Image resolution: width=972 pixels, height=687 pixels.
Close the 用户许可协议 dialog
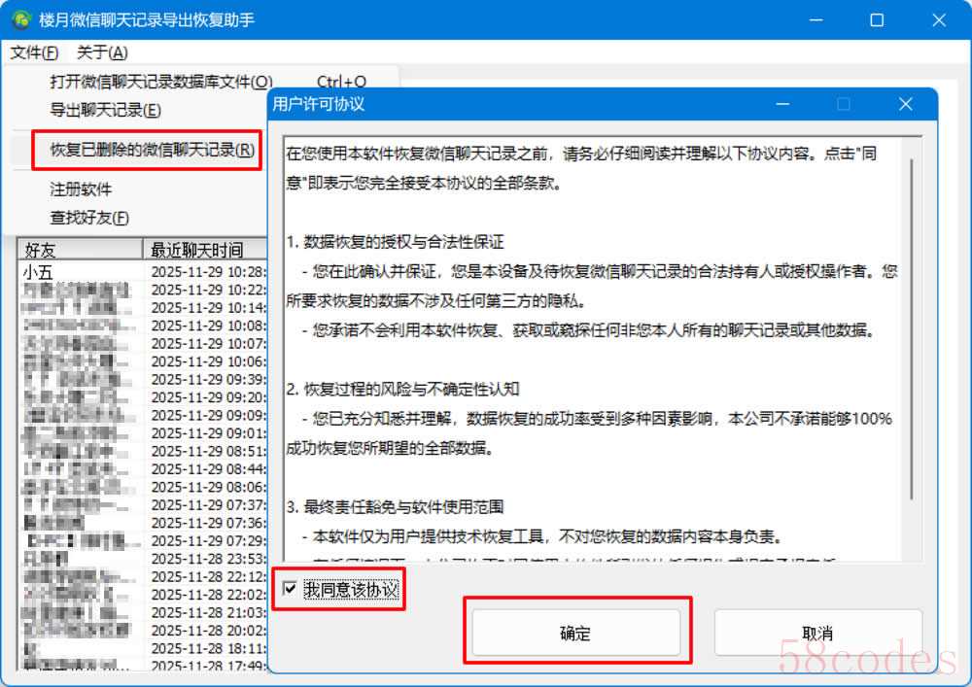905,104
